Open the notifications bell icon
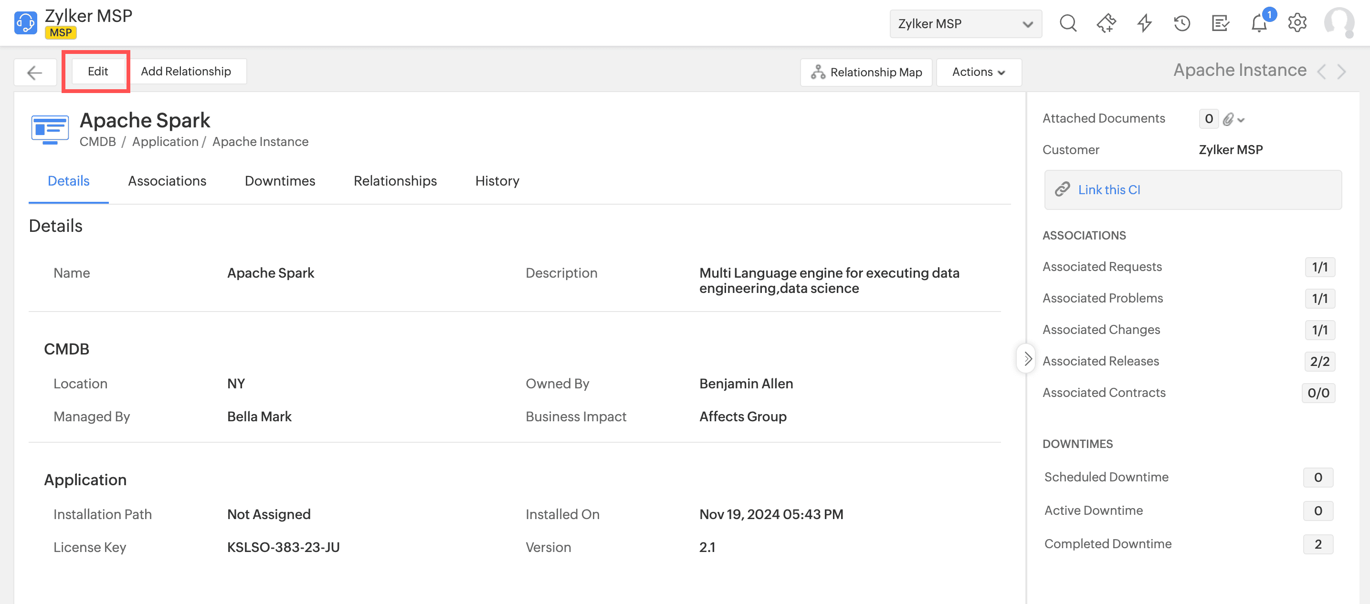Screen dimensions: 1370x604 pos(1259,23)
